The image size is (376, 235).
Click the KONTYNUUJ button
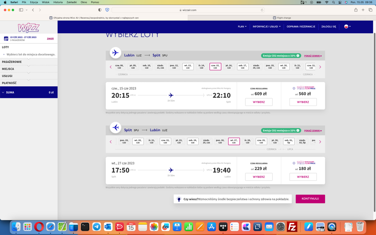(x=310, y=199)
